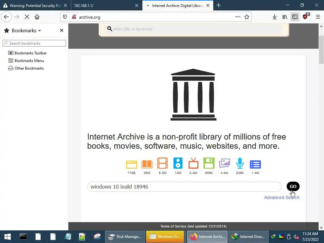Stop page loading with the X button

tap(27, 17)
